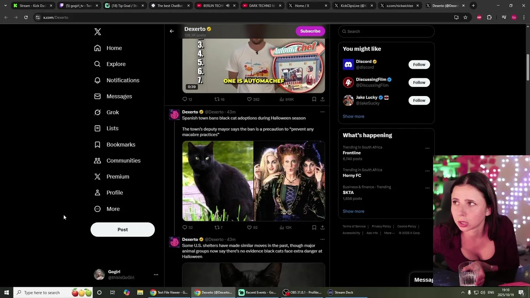Open more options on U.S. shelters post
The image size is (530, 298).
coord(323,239)
